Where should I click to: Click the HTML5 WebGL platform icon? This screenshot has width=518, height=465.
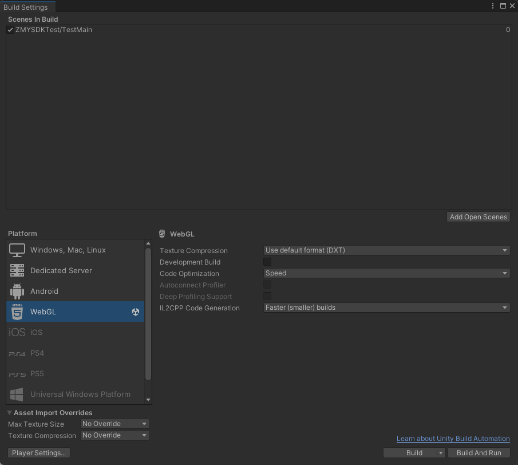17,312
